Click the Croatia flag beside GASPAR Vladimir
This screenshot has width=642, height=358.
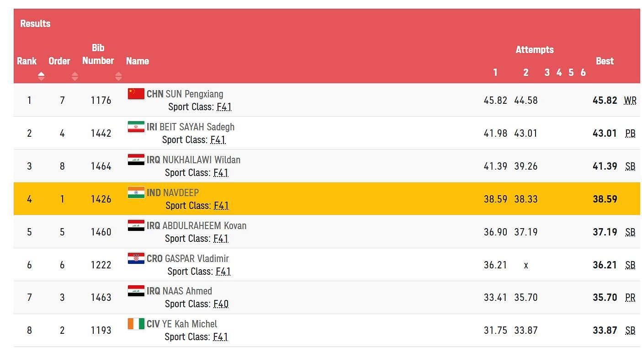136,258
